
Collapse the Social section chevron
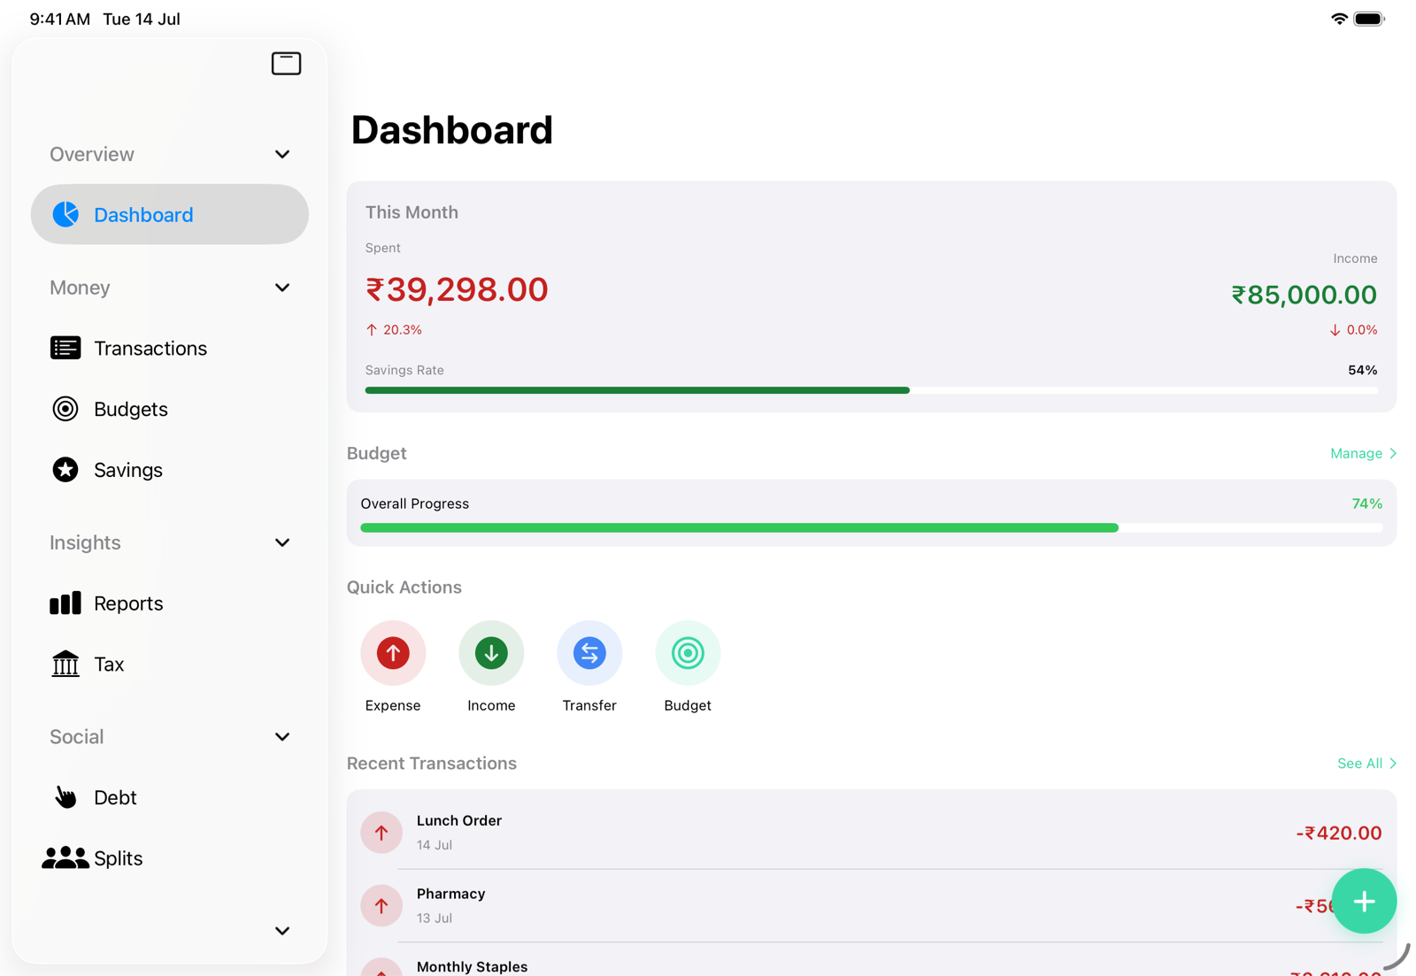[282, 737]
